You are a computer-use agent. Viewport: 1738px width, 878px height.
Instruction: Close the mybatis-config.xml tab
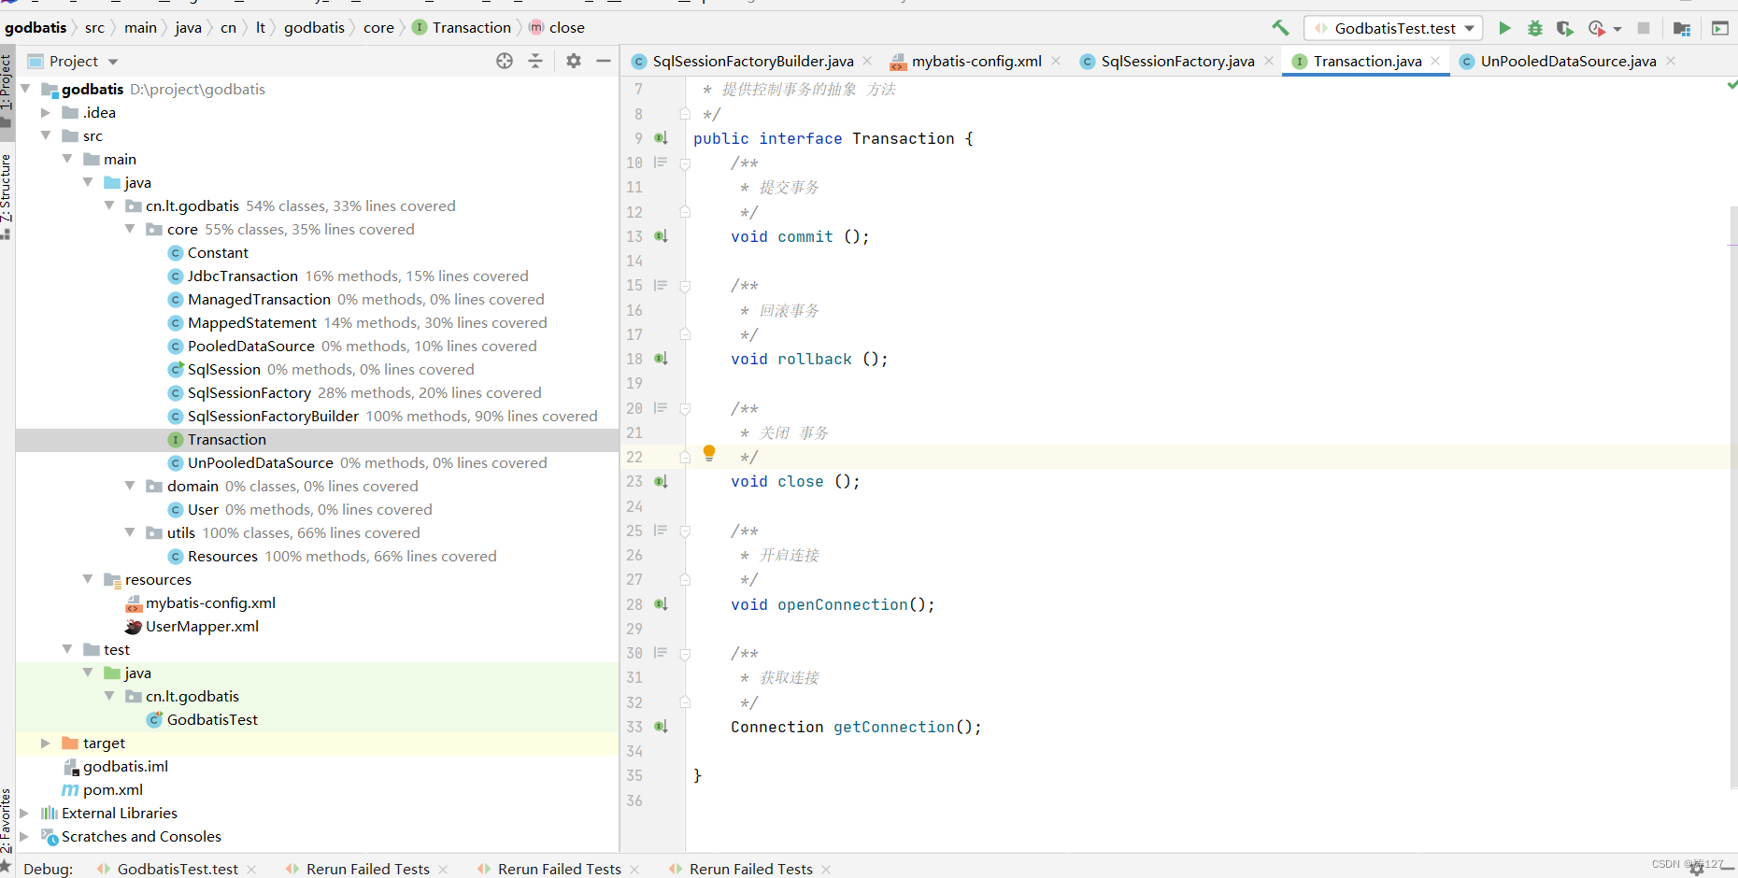click(x=1056, y=61)
